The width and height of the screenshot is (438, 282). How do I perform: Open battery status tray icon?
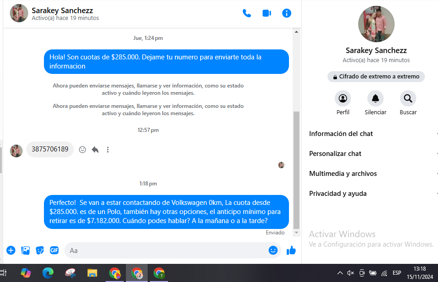coord(373,273)
